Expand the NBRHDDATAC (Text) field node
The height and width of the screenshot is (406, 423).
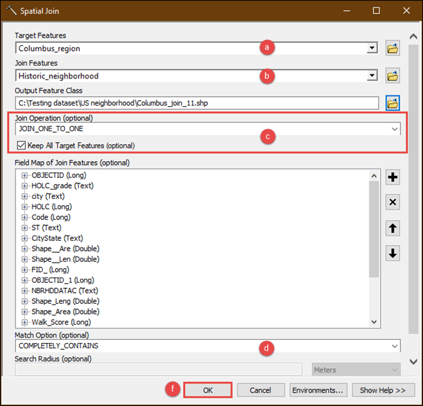pos(24,291)
